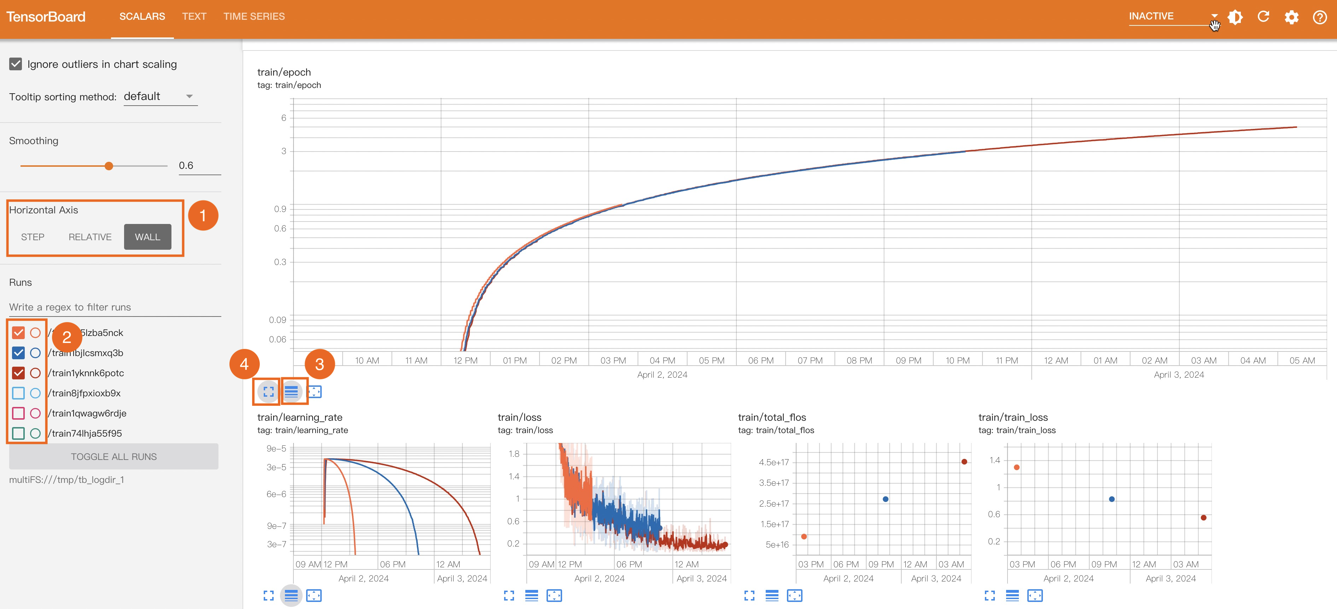Toggle log scale on train/total_flos chart
Image resolution: width=1337 pixels, height=609 pixels.
(772, 596)
